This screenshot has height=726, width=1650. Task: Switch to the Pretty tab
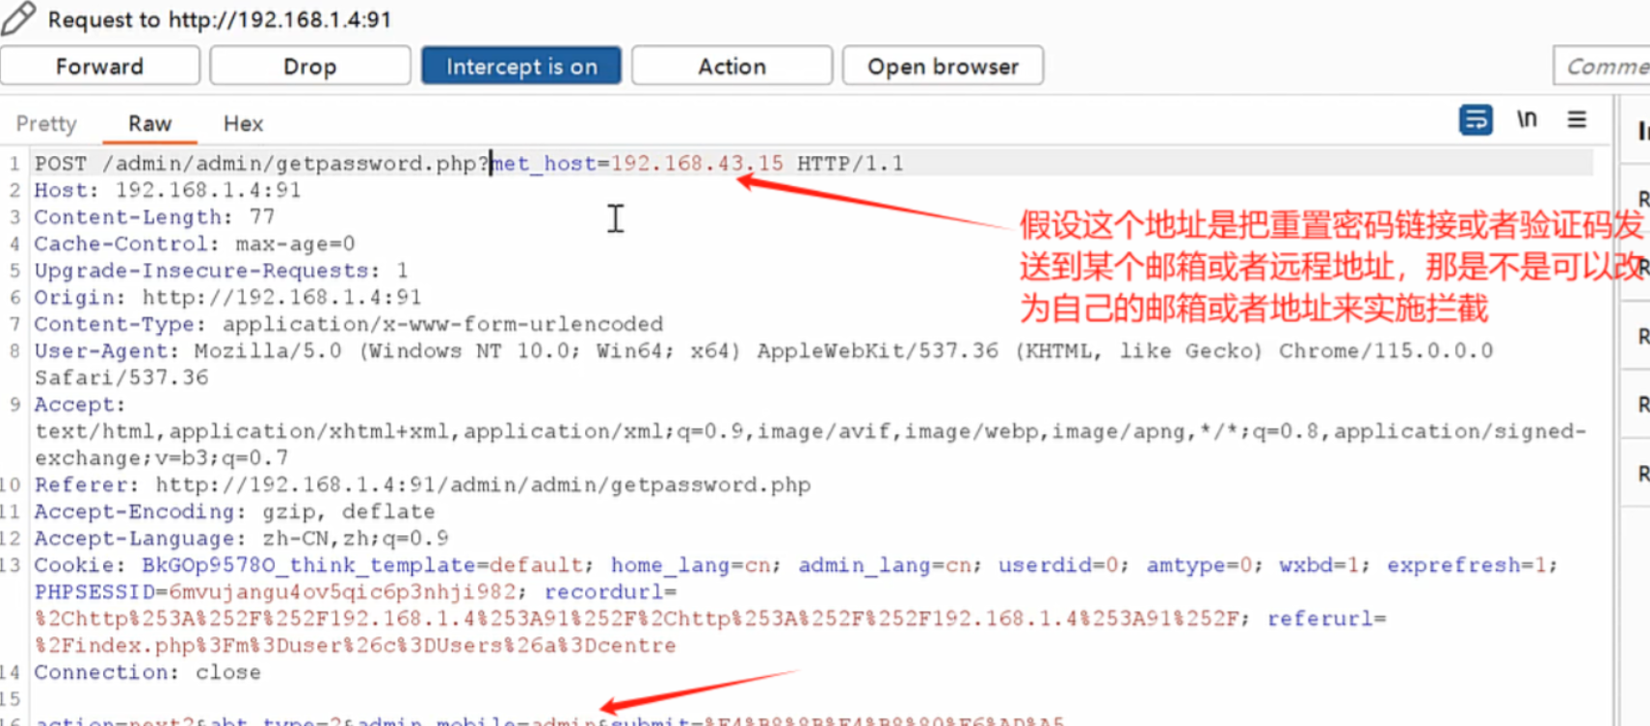pyautogui.click(x=46, y=123)
